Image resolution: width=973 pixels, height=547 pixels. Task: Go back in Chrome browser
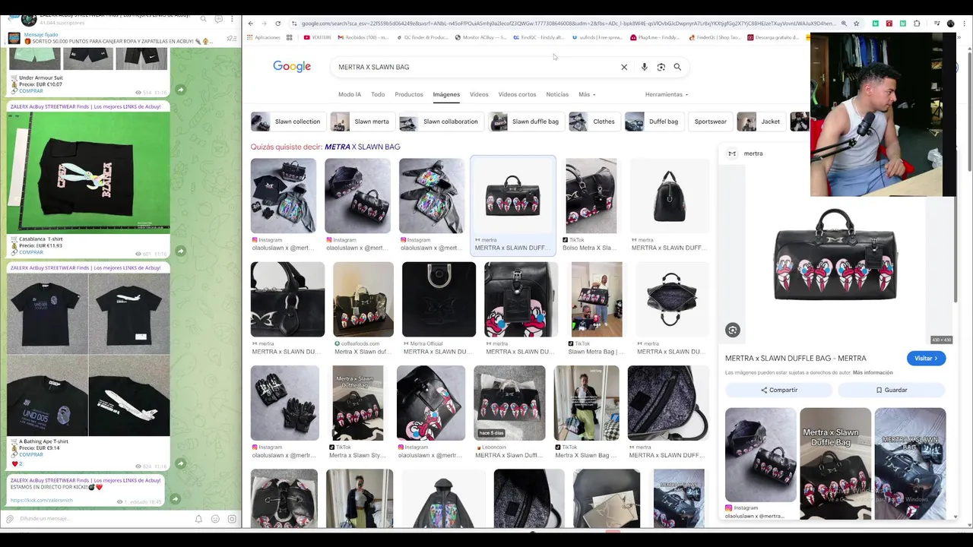tap(251, 24)
